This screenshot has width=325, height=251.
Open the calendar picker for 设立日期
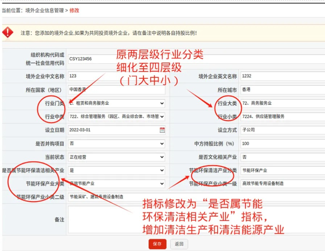[162, 130]
